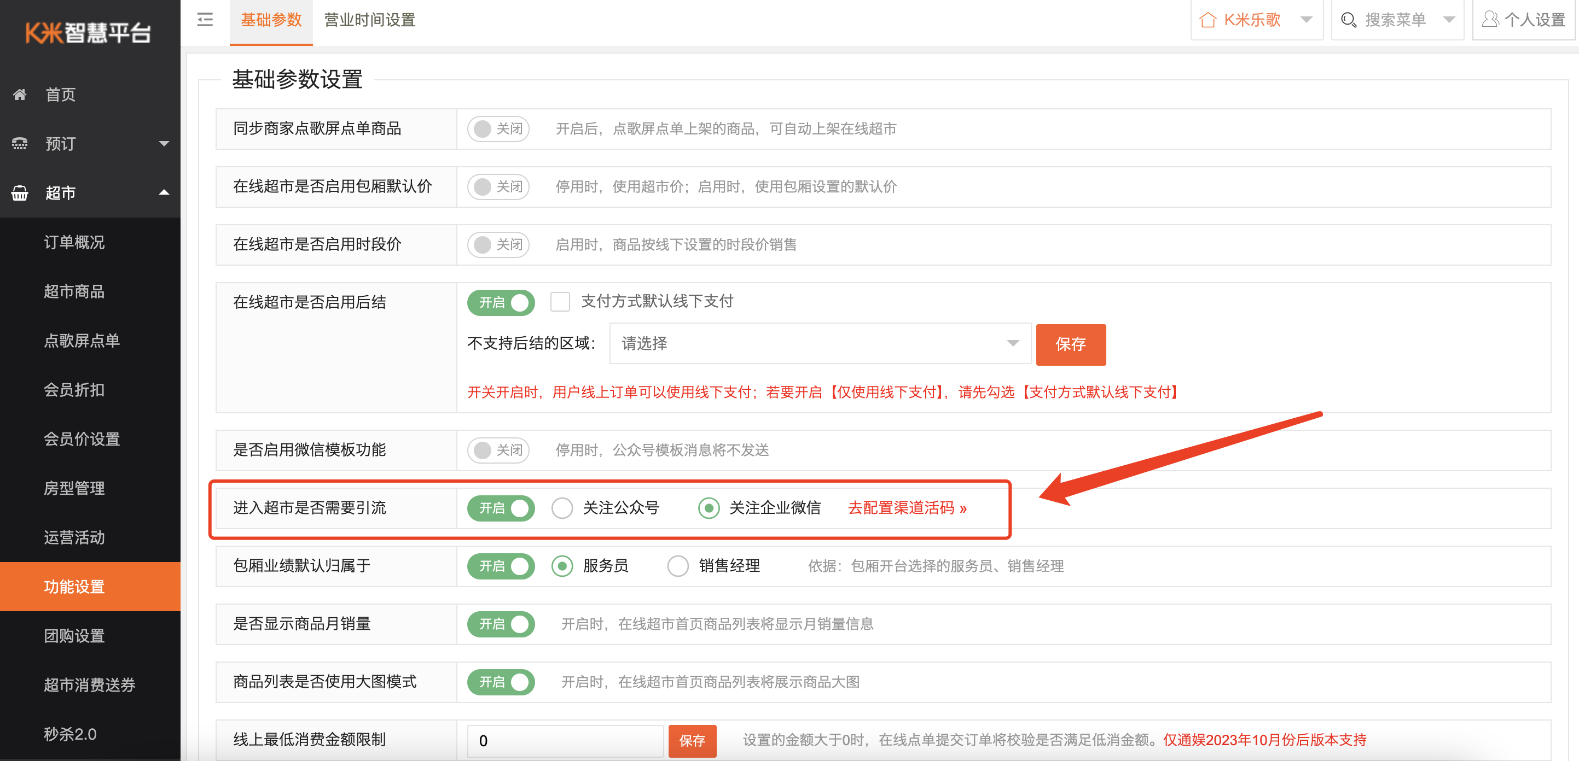Switch to 营业时间设置 tab
Viewport: 1579px width, 761px height.
click(370, 21)
